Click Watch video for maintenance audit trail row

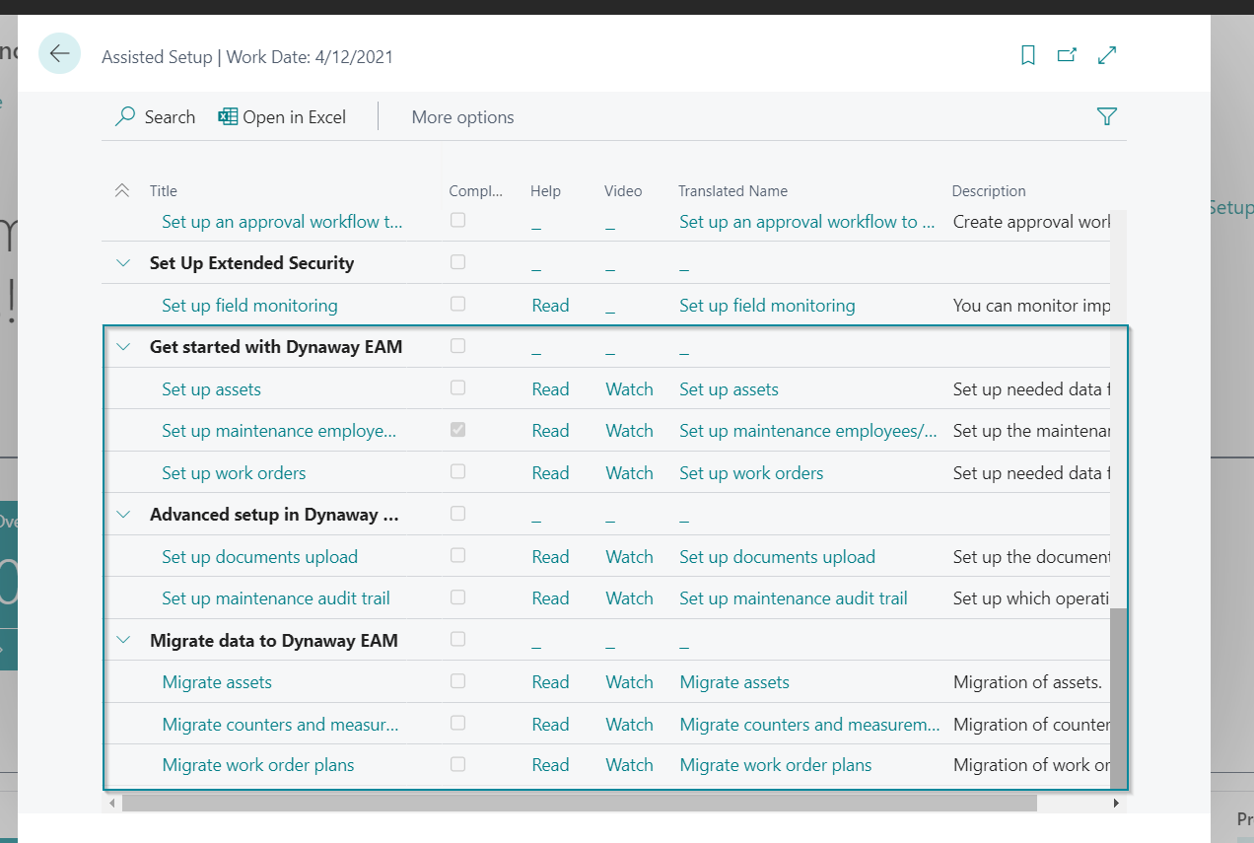629,598
